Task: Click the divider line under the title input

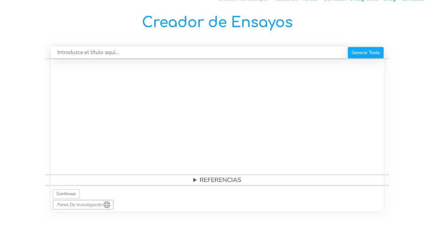Action: (217, 59)
